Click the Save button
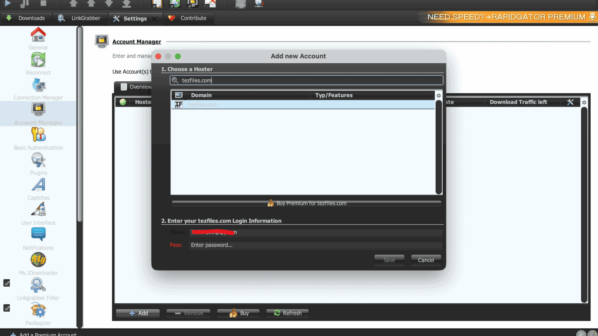This screenshot has height=336, width=598. point(389,260)
